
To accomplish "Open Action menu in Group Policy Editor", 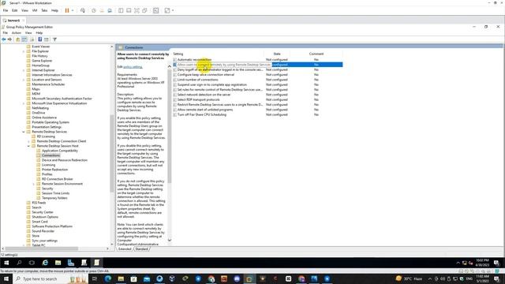I will point(16,33).
